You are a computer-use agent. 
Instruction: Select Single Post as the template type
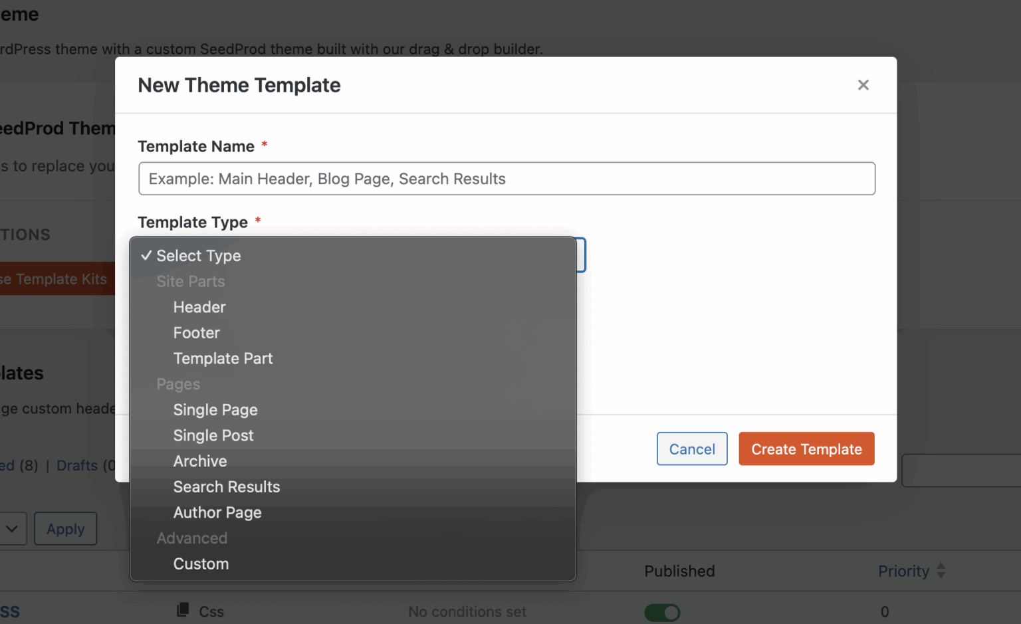click(213, 435)
